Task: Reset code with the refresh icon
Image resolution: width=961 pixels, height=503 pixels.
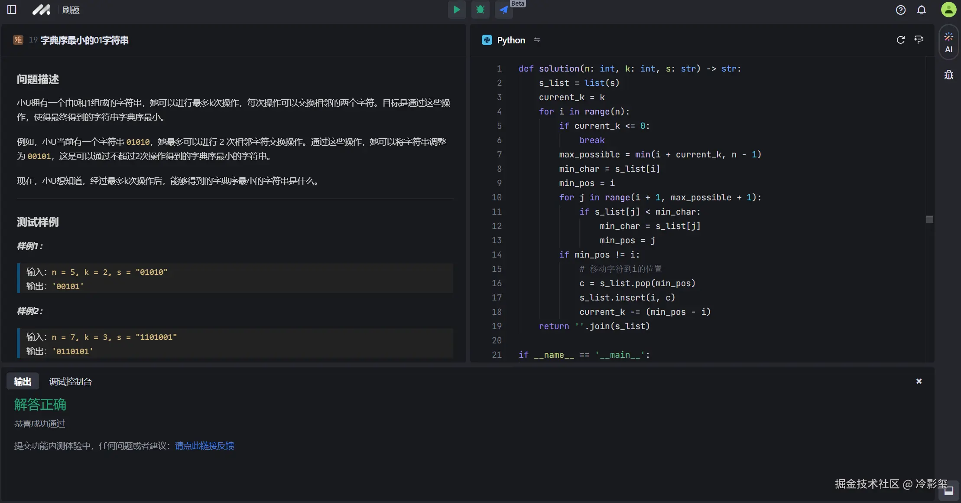Action: pos(901,40)
